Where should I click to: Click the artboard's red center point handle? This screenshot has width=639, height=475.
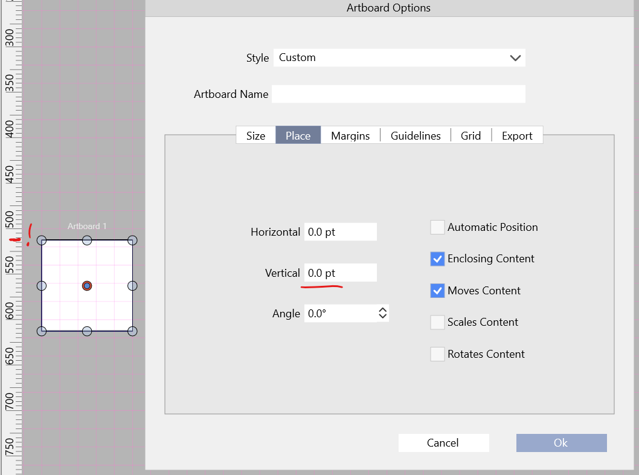pos(87,286)
